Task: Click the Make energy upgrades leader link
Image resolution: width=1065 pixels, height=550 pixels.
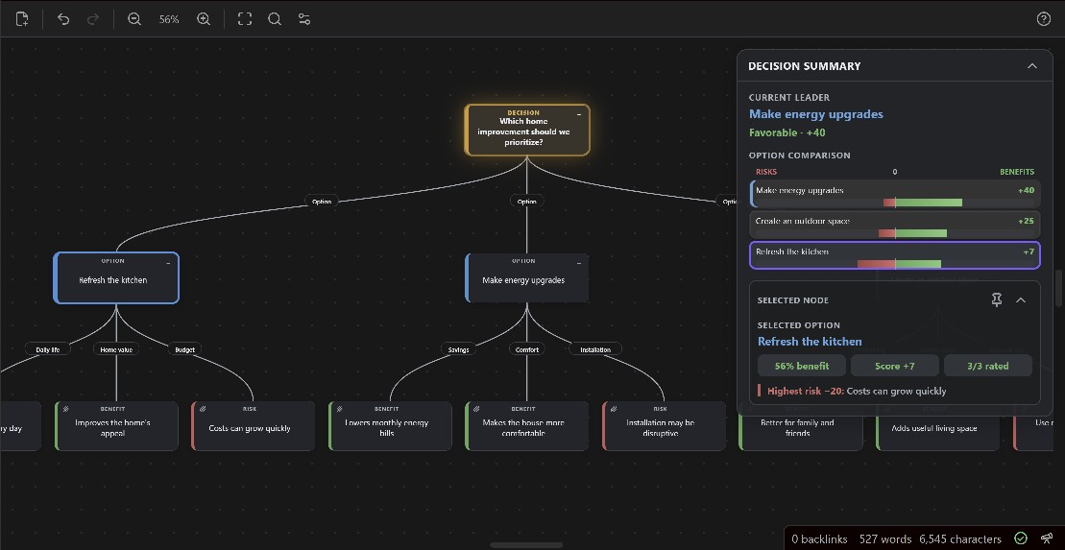Action: click(x=815, y=114)
